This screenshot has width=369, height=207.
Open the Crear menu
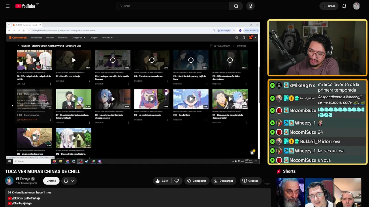tap(329, 6)
